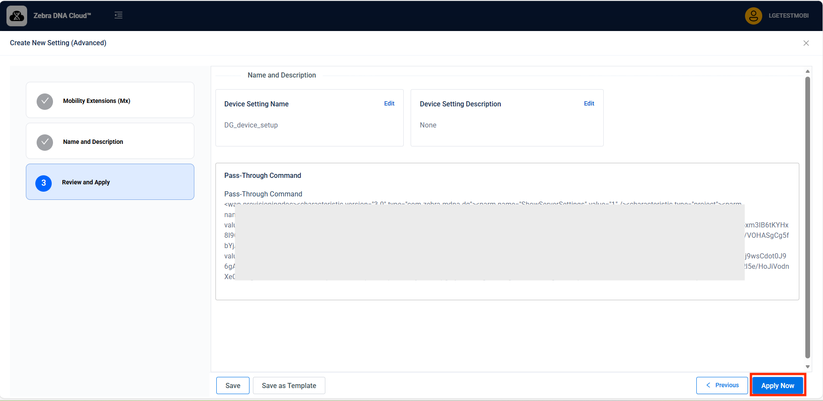Collapse the sidebar menu hamburger icon
The width and height of the screenshot is (823, 401).
(x=118, y=16)
